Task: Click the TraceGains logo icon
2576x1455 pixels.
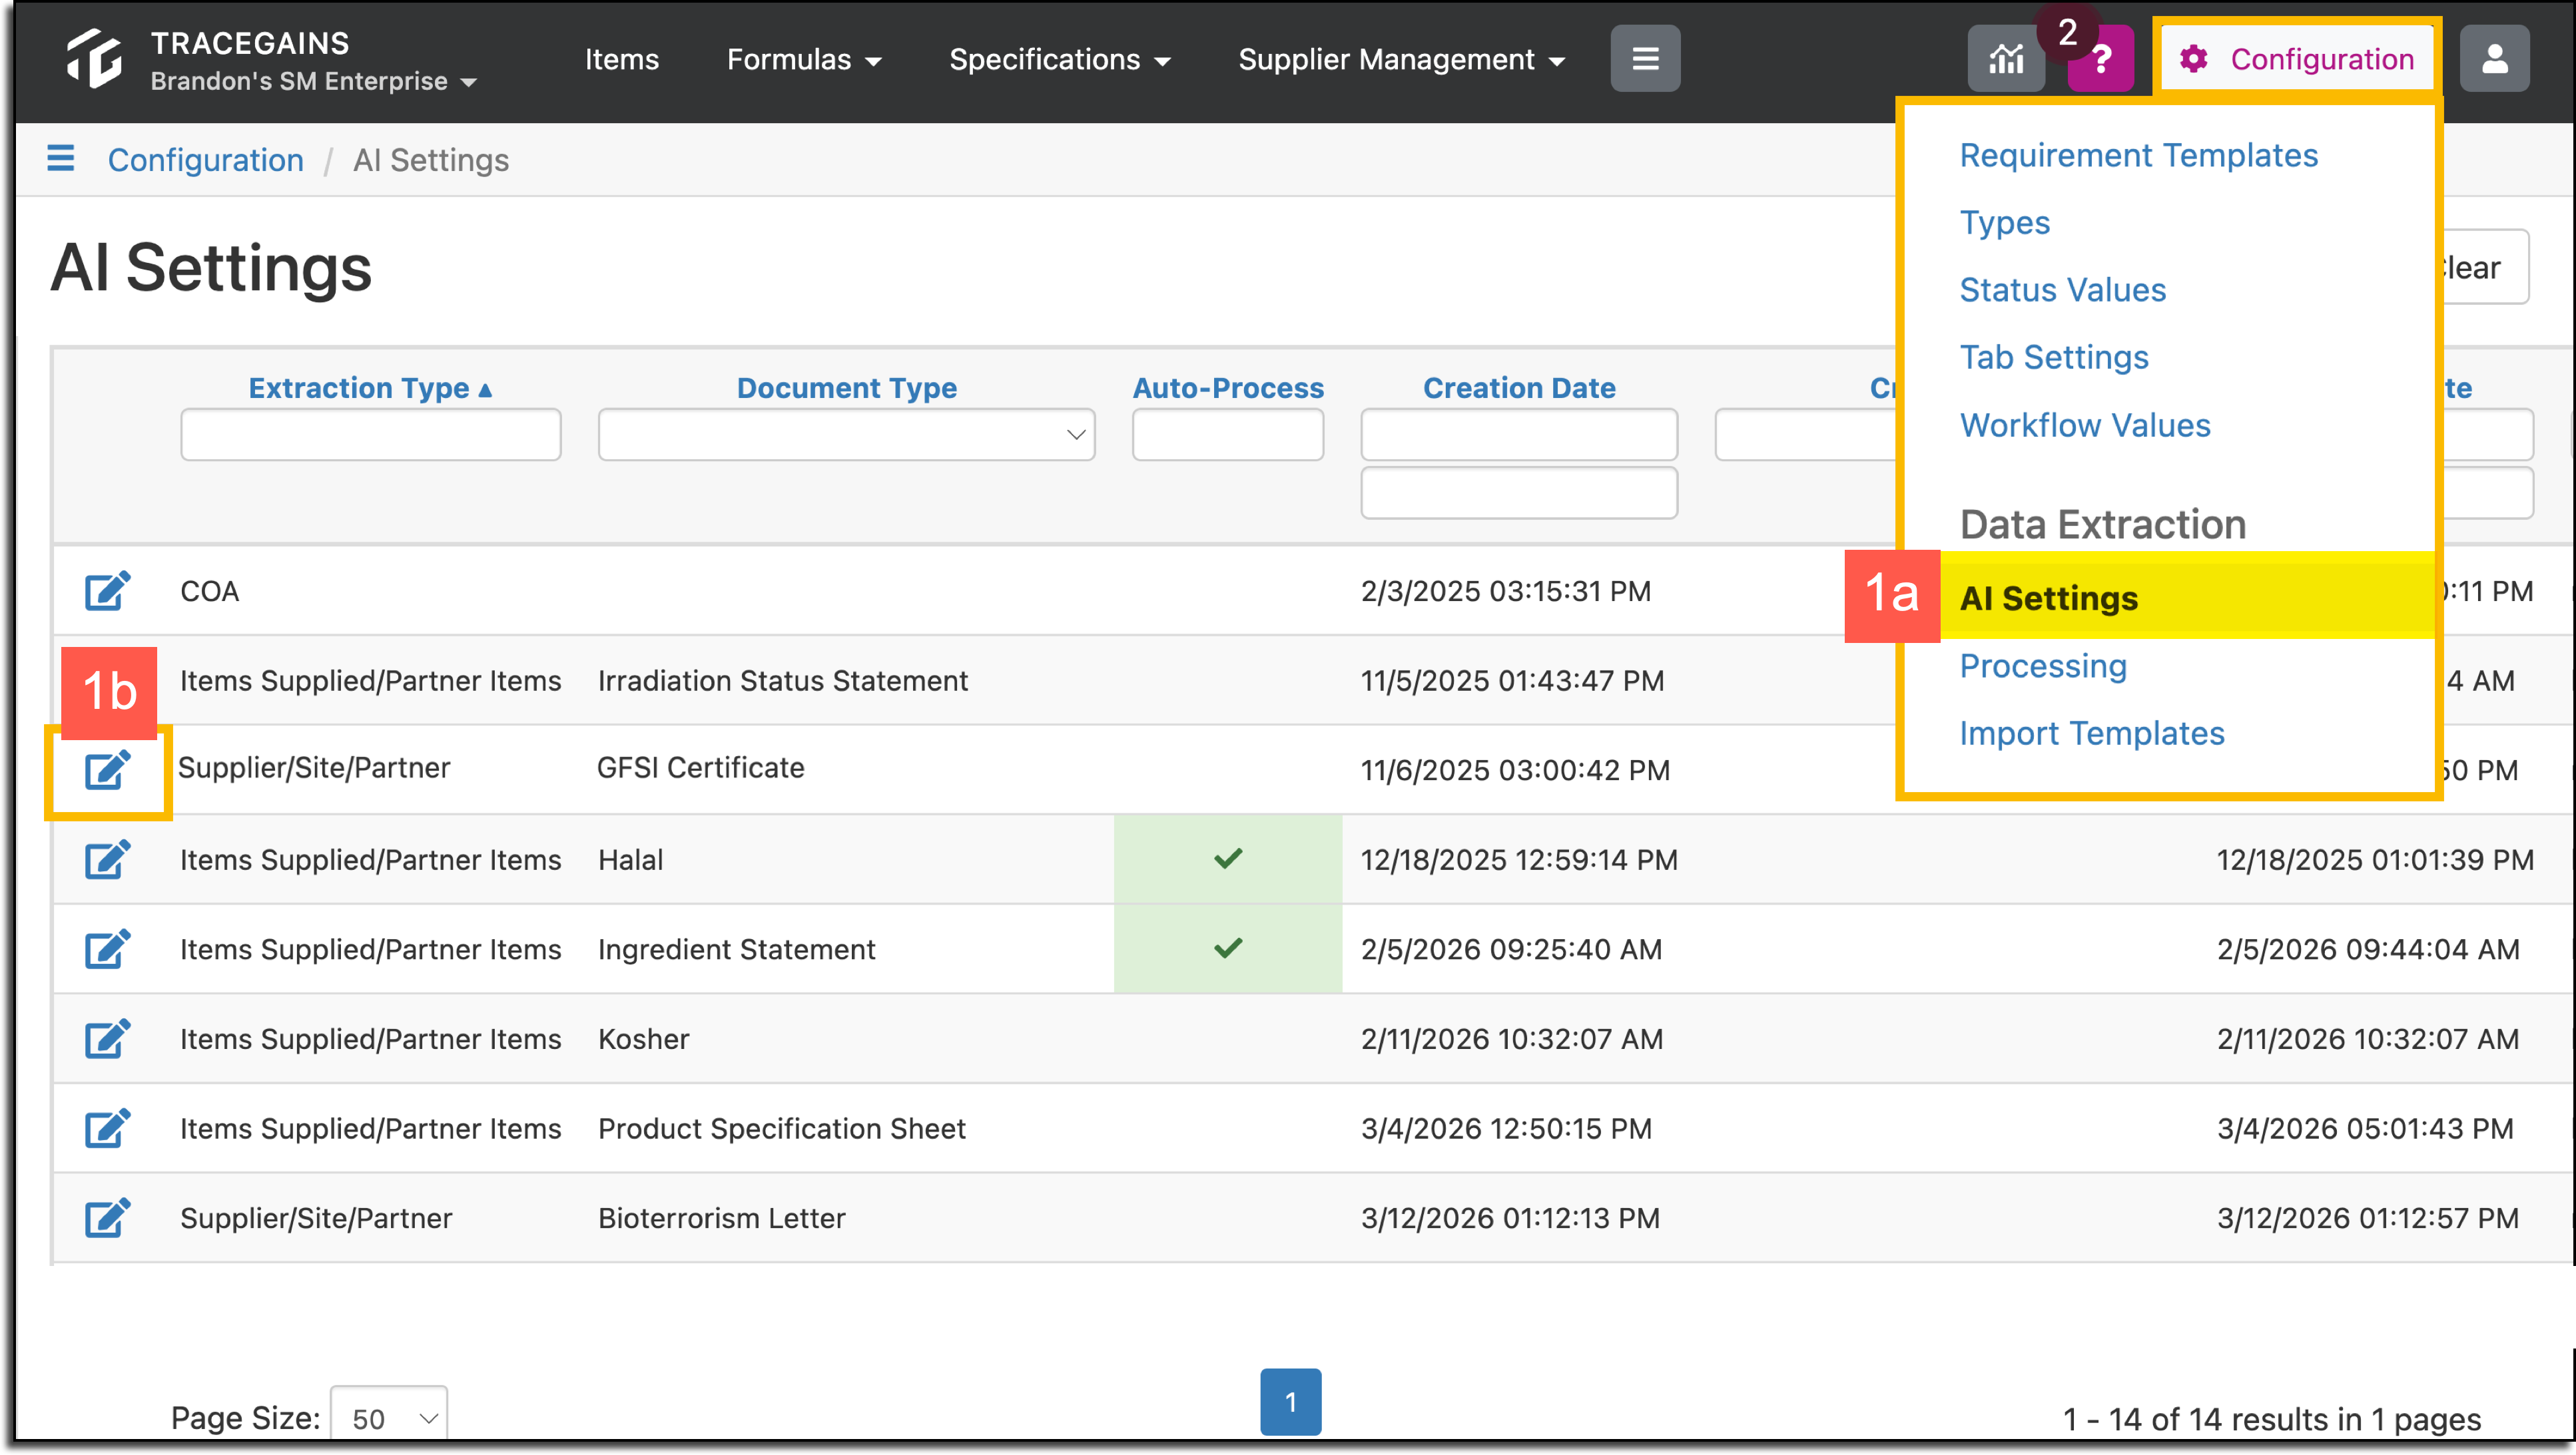Action: (94, 59)
